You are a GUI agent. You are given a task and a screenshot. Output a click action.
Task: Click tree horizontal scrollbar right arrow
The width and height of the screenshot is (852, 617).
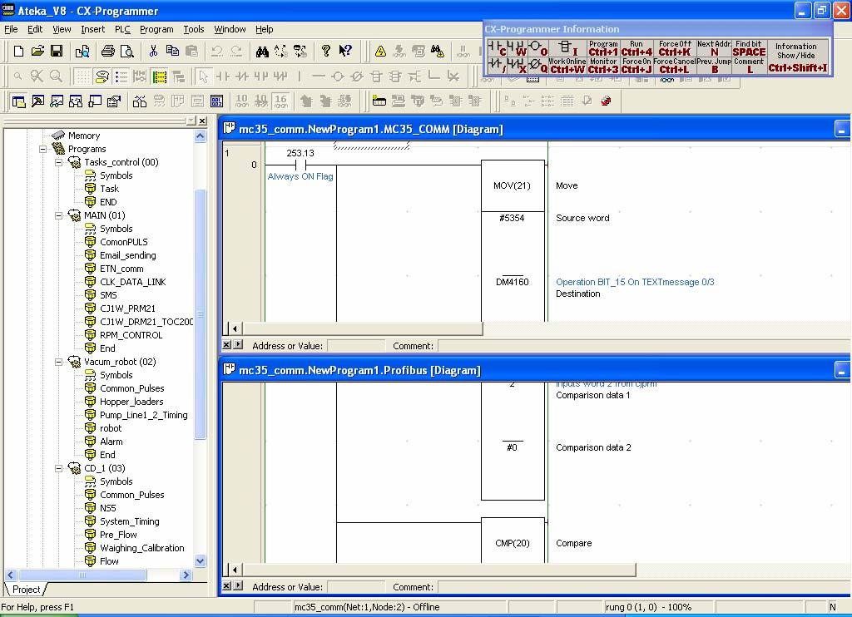(x=186, y=575)
